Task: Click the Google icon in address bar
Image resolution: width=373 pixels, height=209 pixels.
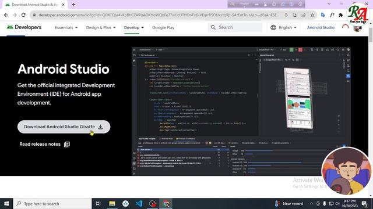Action: (x=286, y=15)
